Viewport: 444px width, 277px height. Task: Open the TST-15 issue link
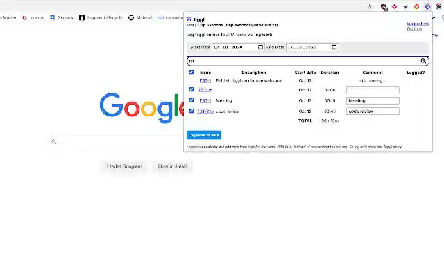click(205, 90)
